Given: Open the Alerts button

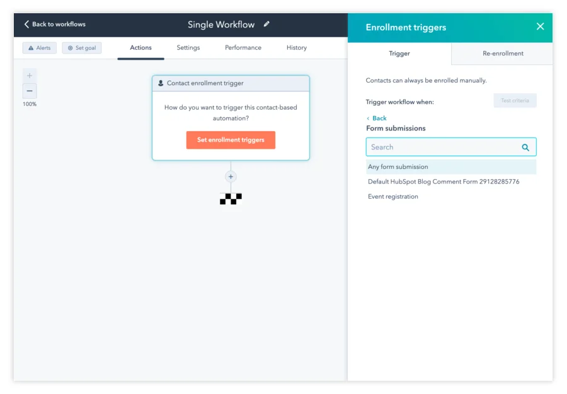Looking at the screenshot, I should click(40, 48).
